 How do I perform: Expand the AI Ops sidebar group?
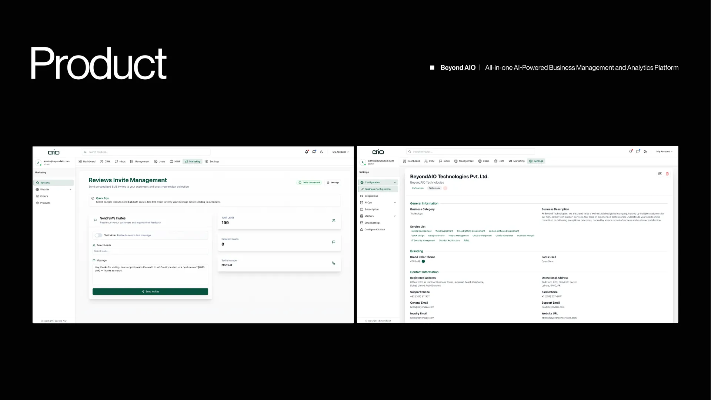pyautogui.click(x=378, y=203)
